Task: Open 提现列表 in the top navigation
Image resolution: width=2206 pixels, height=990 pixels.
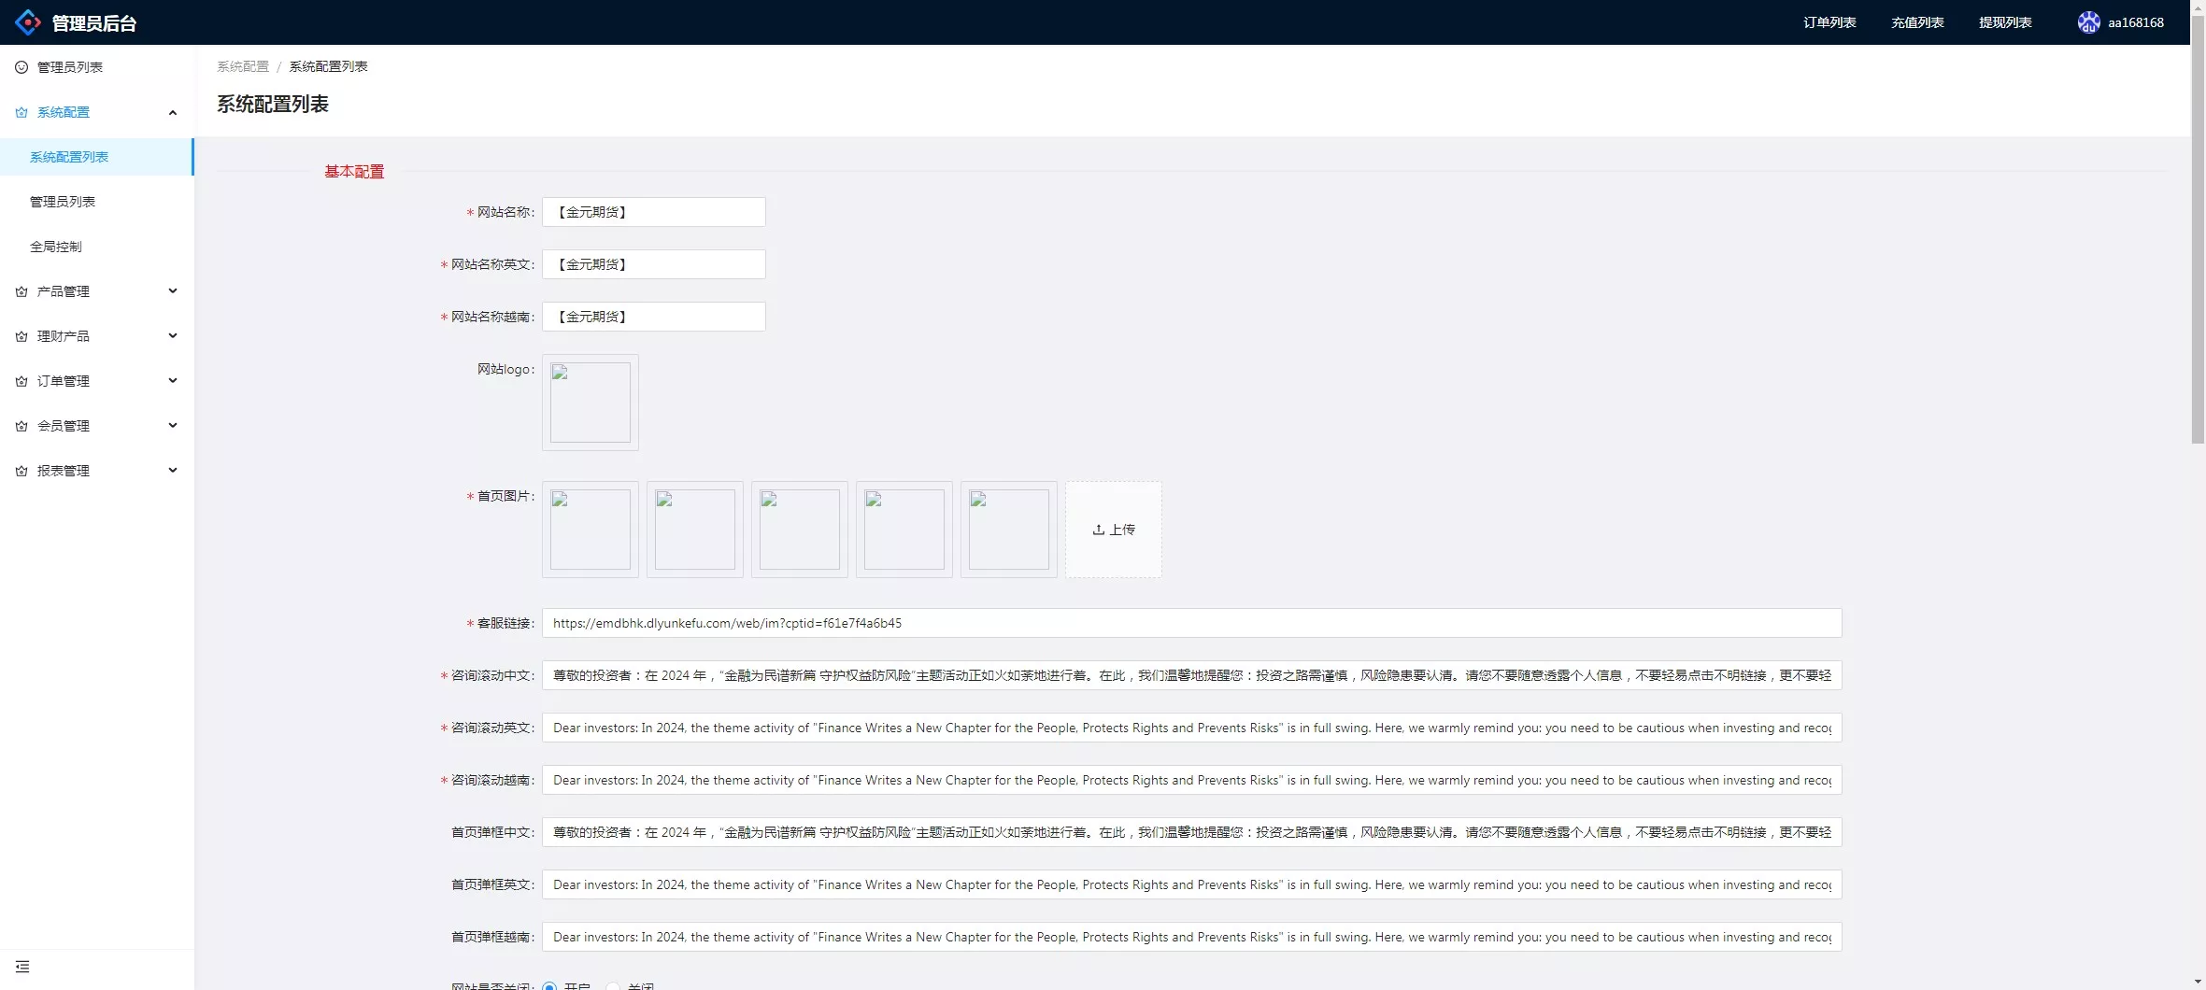Action: (x=2004, y=22)
